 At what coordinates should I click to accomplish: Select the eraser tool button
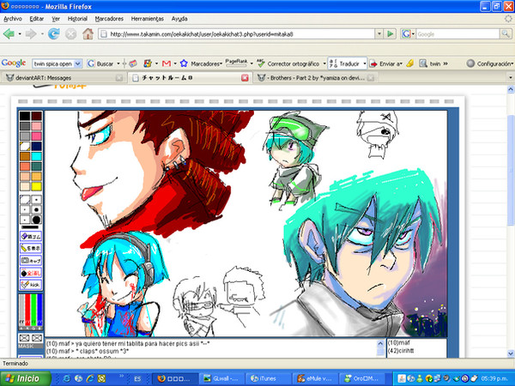tap(31, 237)
